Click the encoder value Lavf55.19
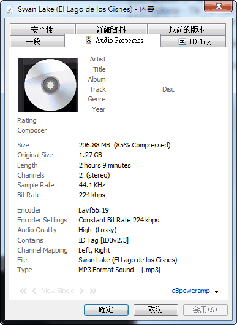This screenshot has height=325, width=237. tap(94, 210)
